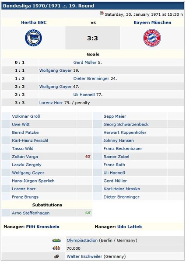Click the attendance crowd icon
The image size is (186, 262).
tap(56, 248)
